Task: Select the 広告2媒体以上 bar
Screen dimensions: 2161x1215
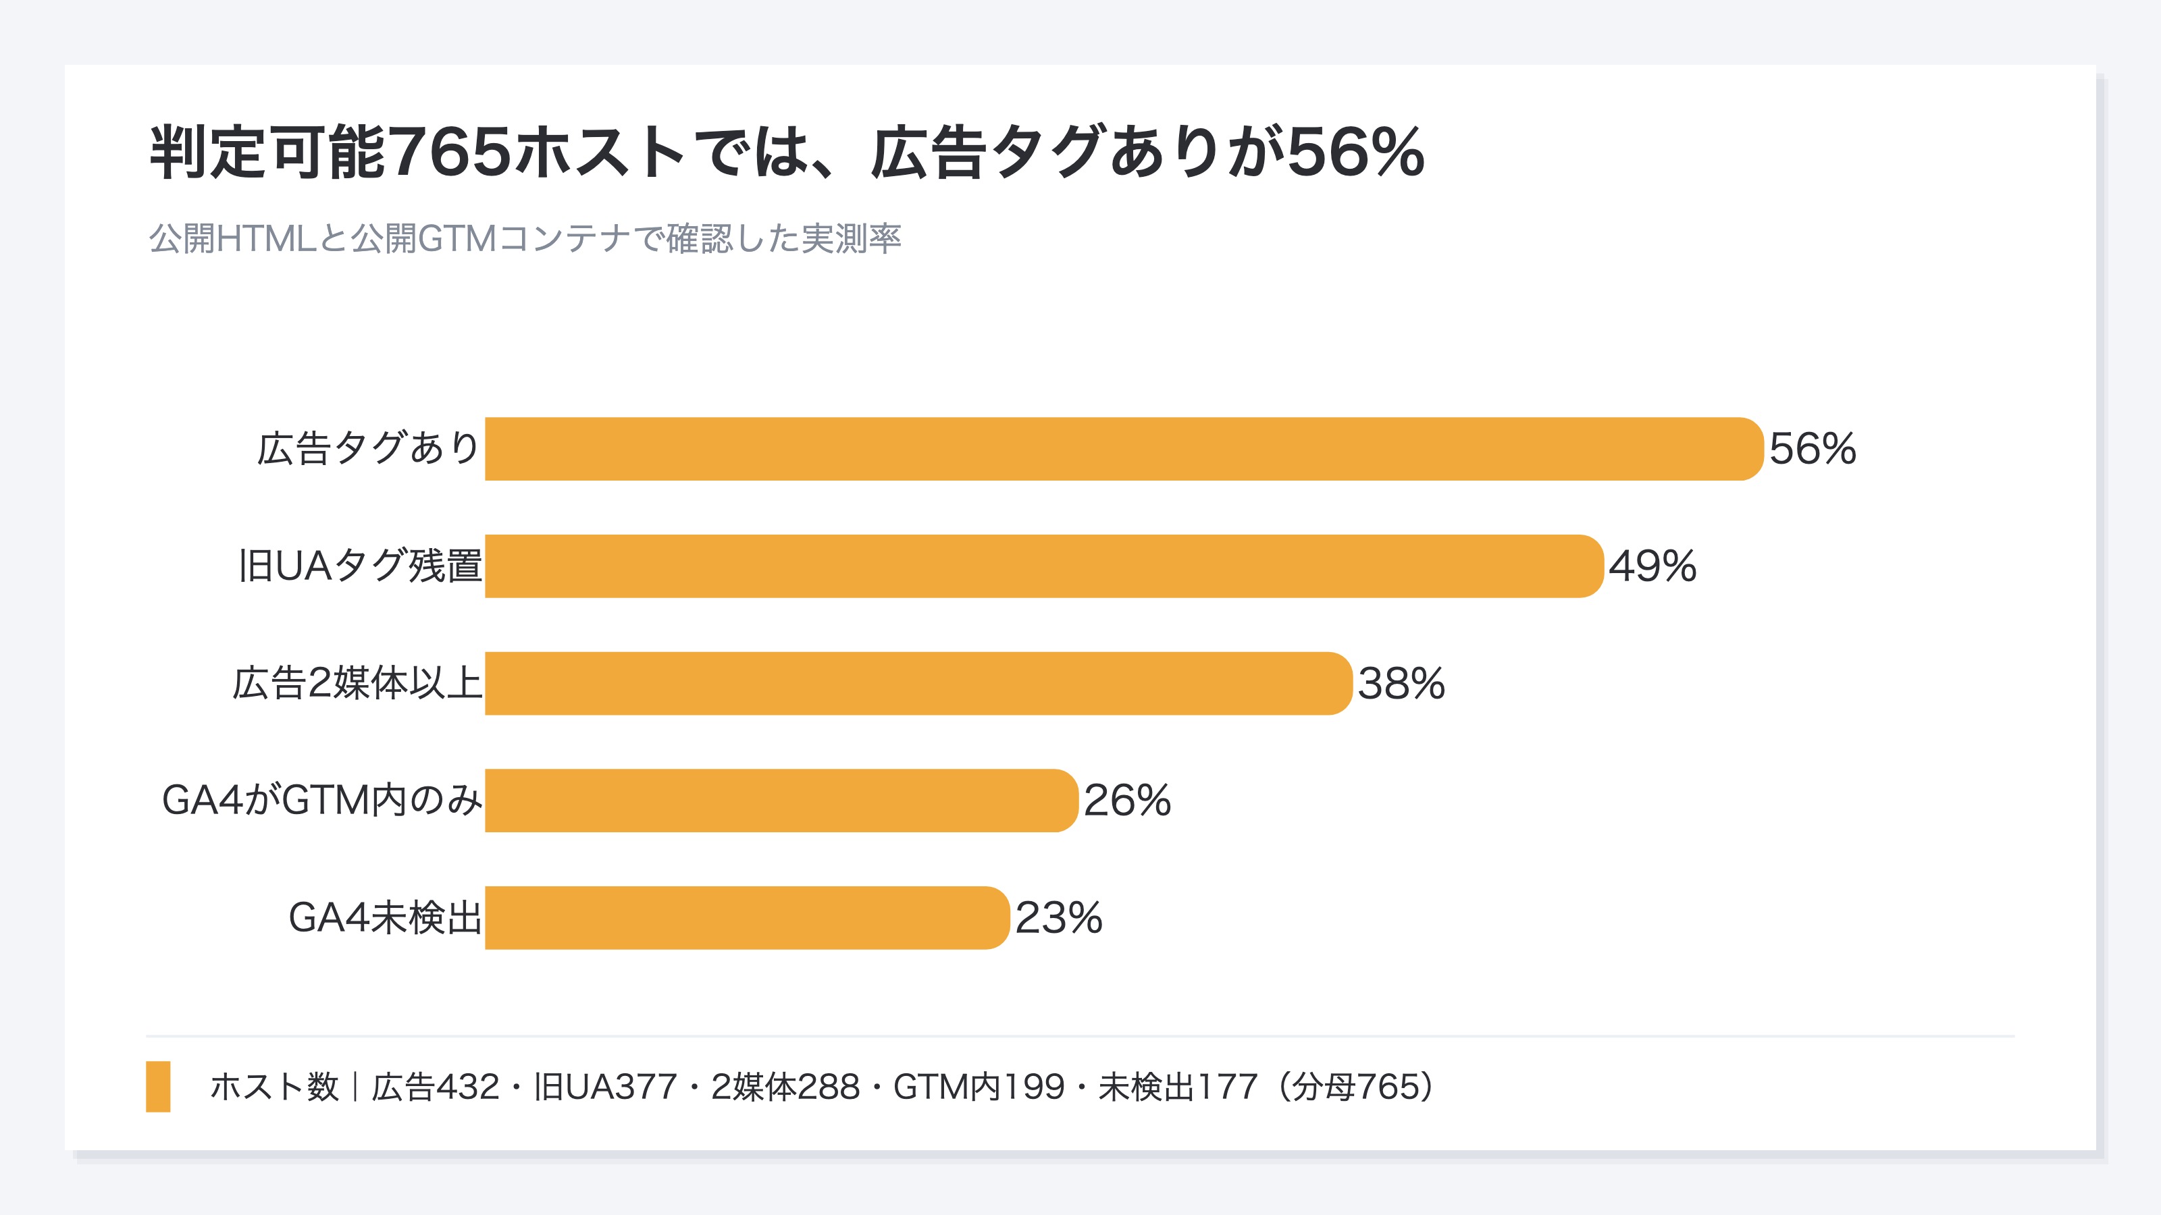Action: 918,683
